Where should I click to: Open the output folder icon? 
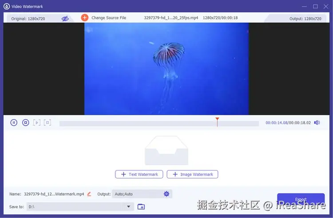pyautogui.click(x=141, y=206)
